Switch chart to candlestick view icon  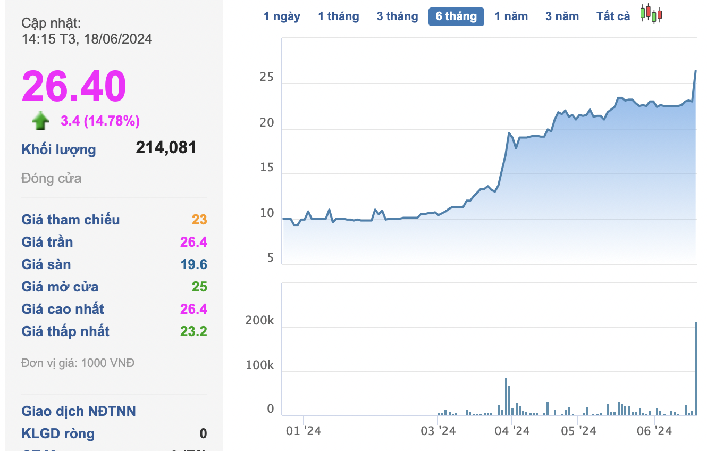(651, 14)
